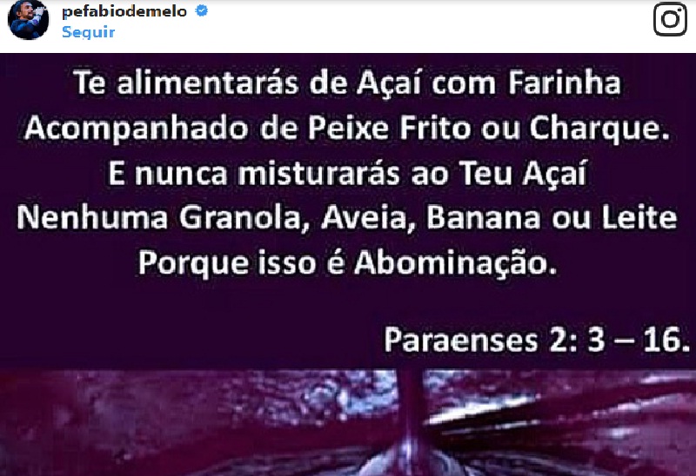This screenshot has width=696, height=476.
Task: Click the line 'E nunca misturarás ao Teu Açaí'
Action: pos(347,174)
